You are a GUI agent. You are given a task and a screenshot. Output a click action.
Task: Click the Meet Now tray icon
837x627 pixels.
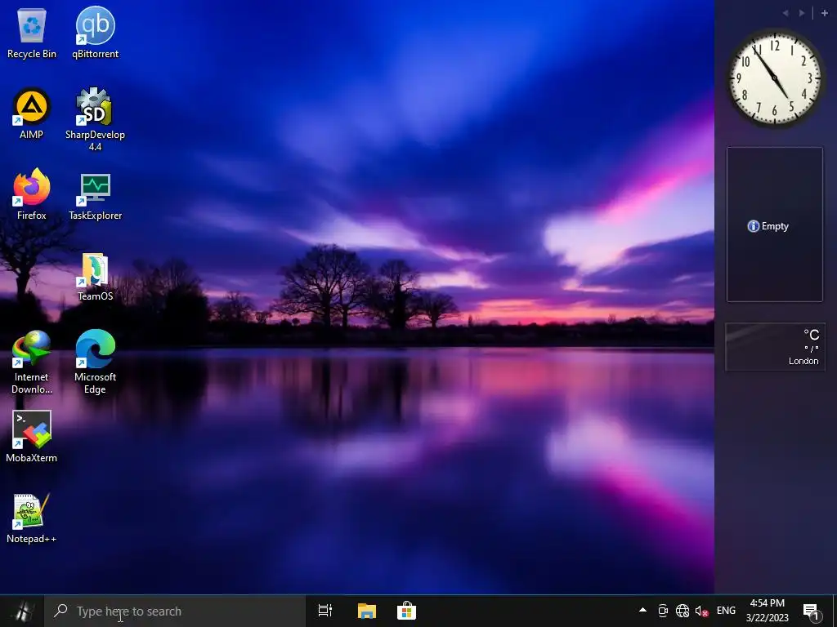click(663, 611)
